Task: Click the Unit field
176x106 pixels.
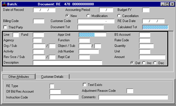Action: tap(145, 52)
